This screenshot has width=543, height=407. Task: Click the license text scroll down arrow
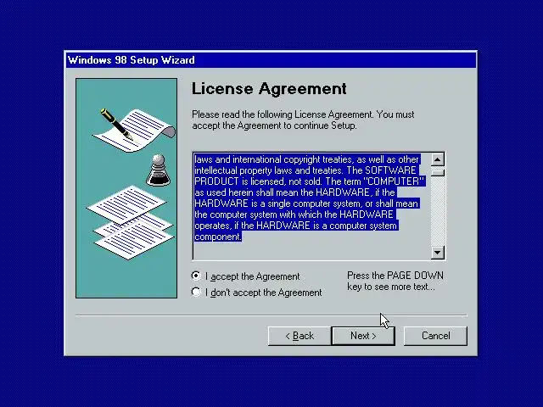point(438,253)
